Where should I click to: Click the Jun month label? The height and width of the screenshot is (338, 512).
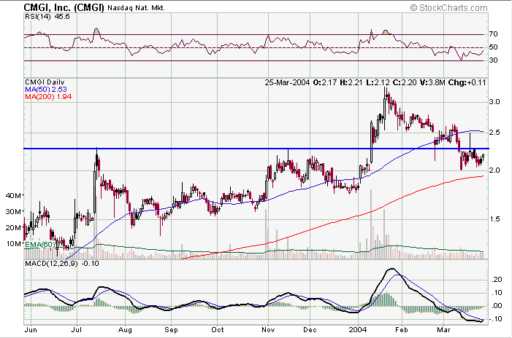31,329
